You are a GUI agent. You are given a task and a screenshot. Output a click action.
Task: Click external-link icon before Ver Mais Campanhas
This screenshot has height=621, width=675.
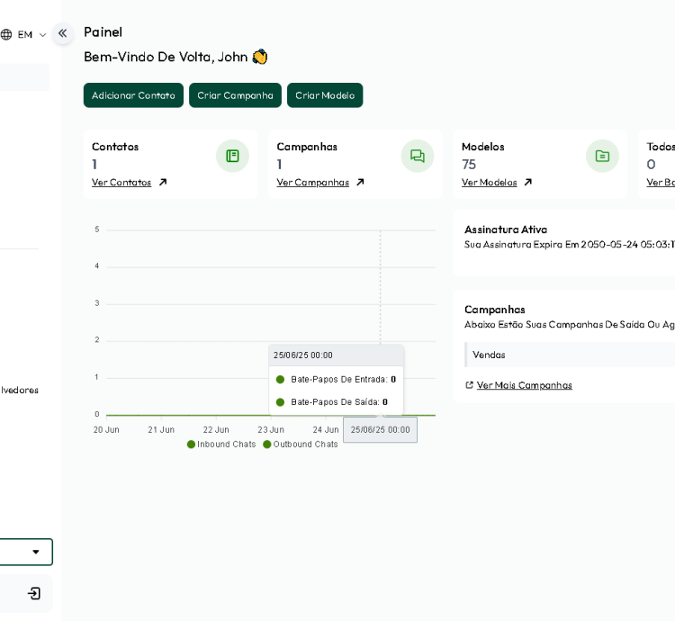pos(469,385)
